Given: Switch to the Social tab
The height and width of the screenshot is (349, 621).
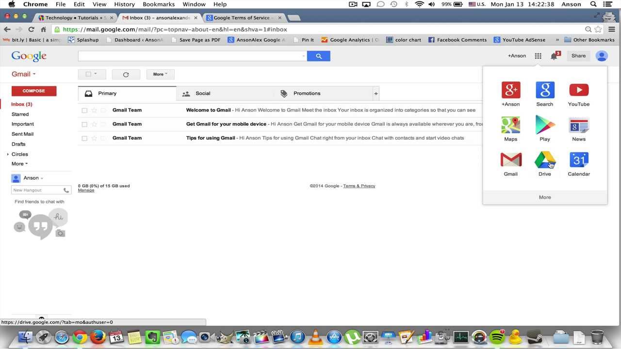Looking at the screenshot, I should 225,94.
